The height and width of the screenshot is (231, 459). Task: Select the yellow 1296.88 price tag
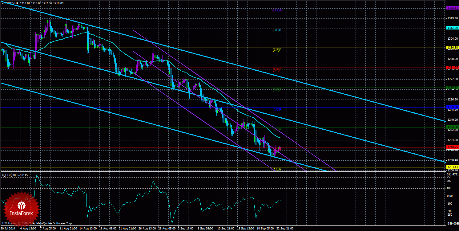point(452,48)
